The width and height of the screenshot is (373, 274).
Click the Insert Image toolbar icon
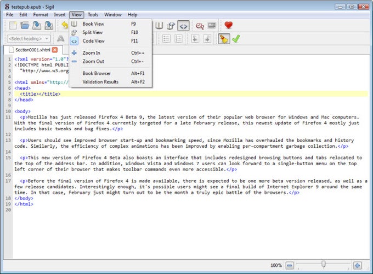point(212,25)
